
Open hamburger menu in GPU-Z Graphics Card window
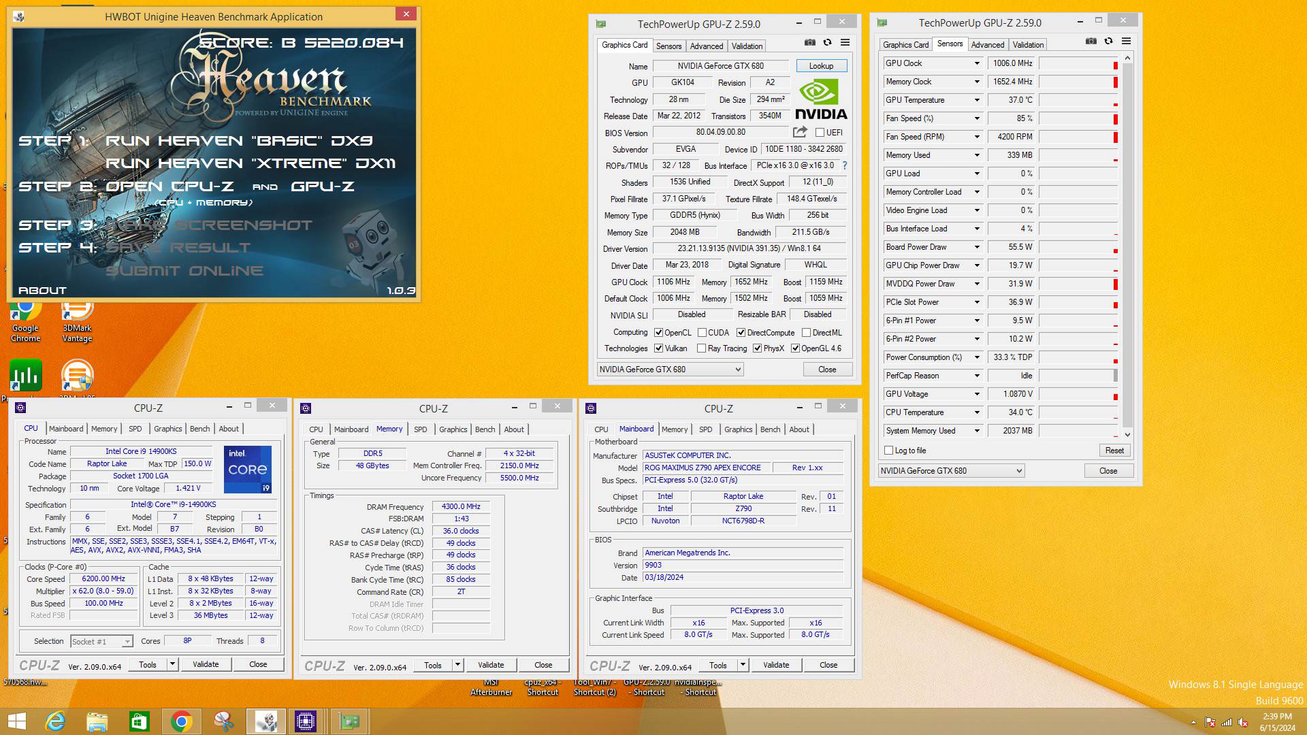[x=845, y=42]
